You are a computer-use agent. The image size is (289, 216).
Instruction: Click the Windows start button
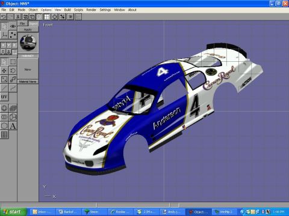click(x=13, y=212)
